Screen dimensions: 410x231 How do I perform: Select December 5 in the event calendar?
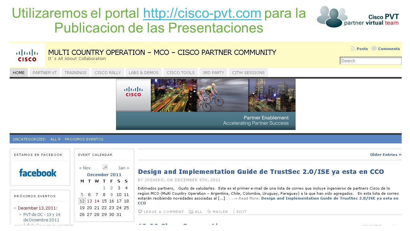82,195
